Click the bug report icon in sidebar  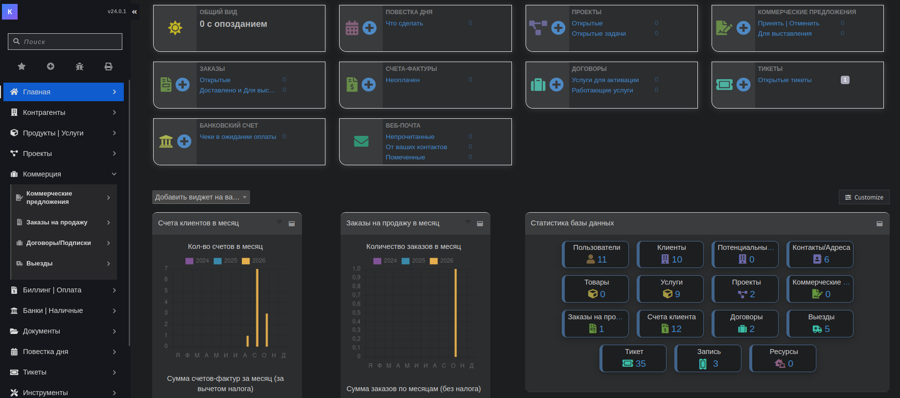(80, 66)
